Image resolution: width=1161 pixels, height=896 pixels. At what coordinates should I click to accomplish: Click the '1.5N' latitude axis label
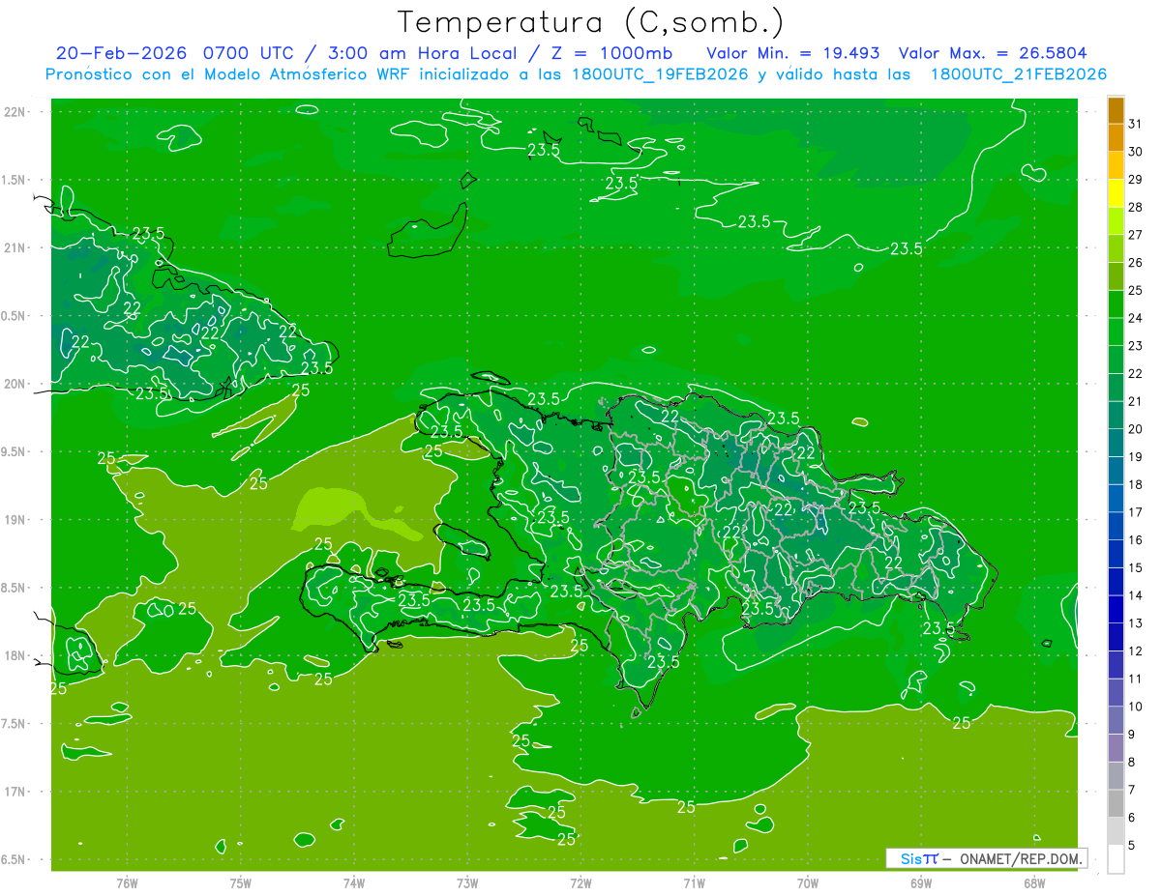[x=15, y=180]
